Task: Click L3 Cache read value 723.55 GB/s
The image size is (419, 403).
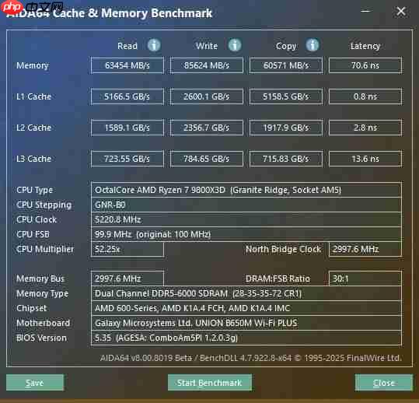Action: point(127,159)
